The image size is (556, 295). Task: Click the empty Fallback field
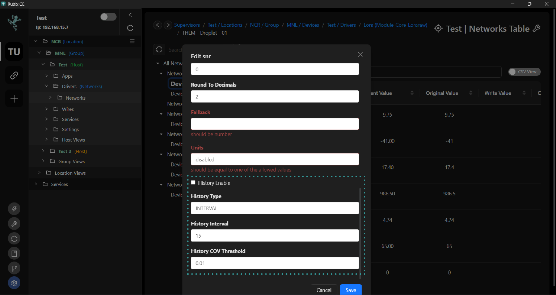pyautogui.click(x=275, y=124)
